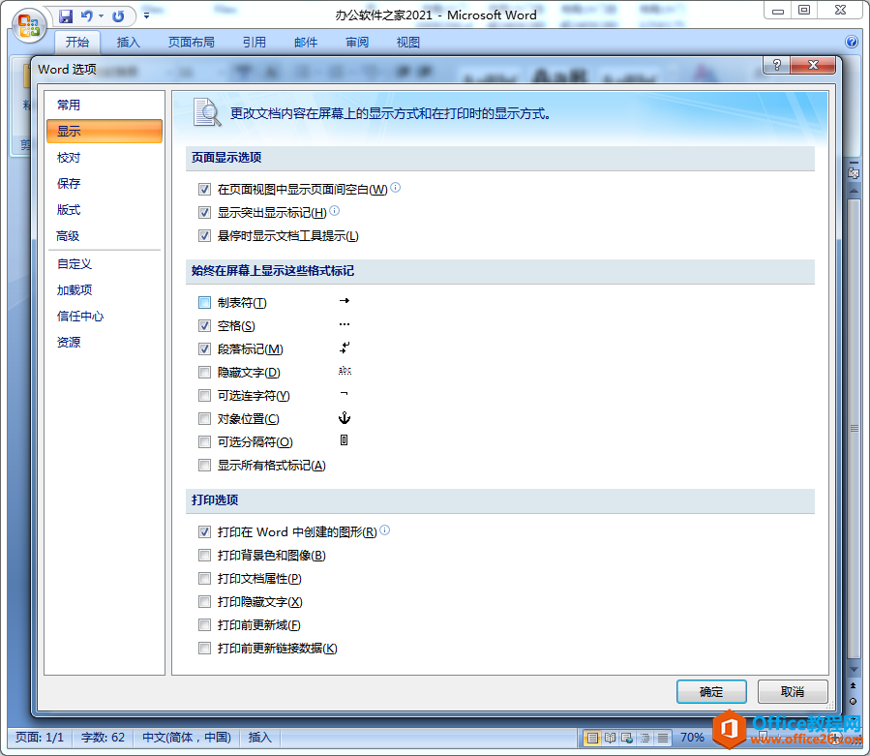Toggle Paragraph marks checkbox
Image resolution: width=870 pixels, height=756 pixels.
click(204, 349)
